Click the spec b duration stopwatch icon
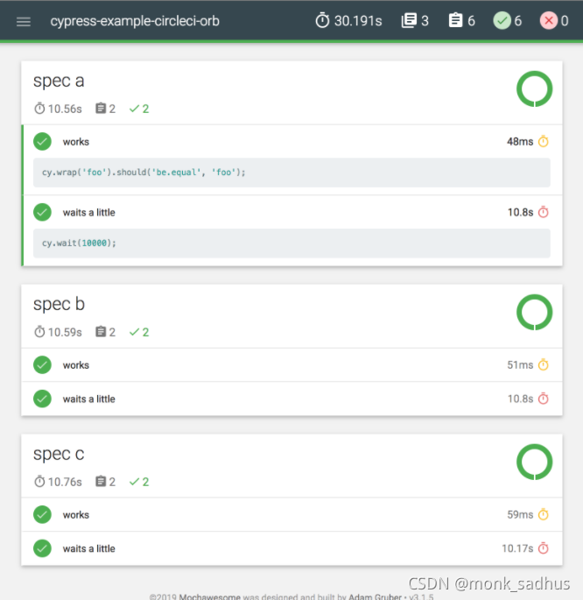Screen dimensions: 583x600 (39, 332)
